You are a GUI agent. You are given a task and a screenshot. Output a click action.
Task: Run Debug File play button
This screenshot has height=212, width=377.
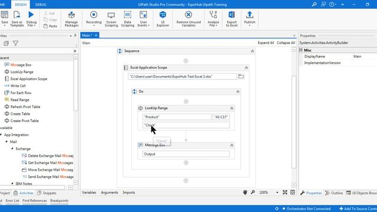pos(31,15)
